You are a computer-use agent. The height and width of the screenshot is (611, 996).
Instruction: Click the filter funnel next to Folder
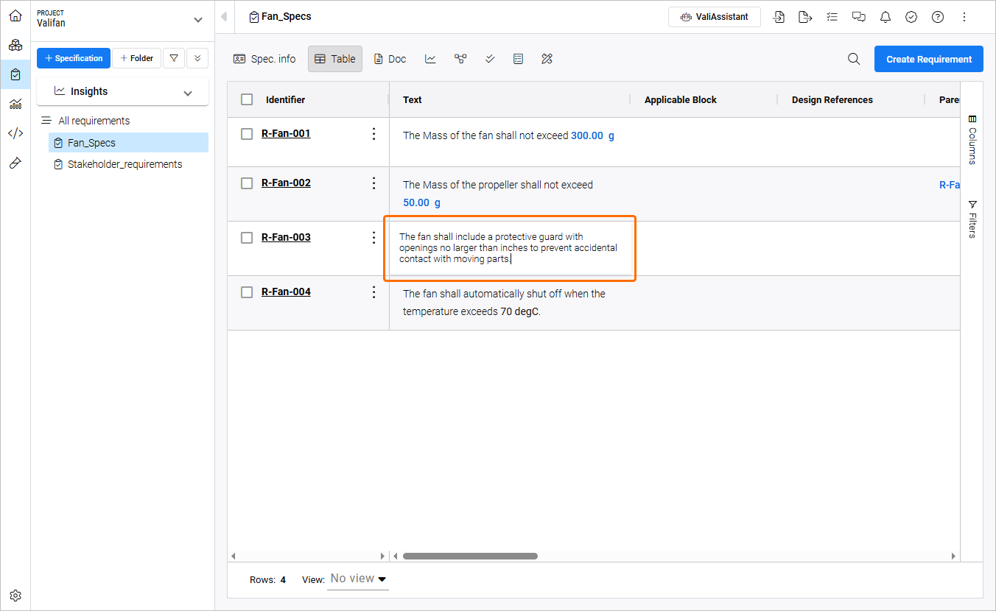(174, 58)
